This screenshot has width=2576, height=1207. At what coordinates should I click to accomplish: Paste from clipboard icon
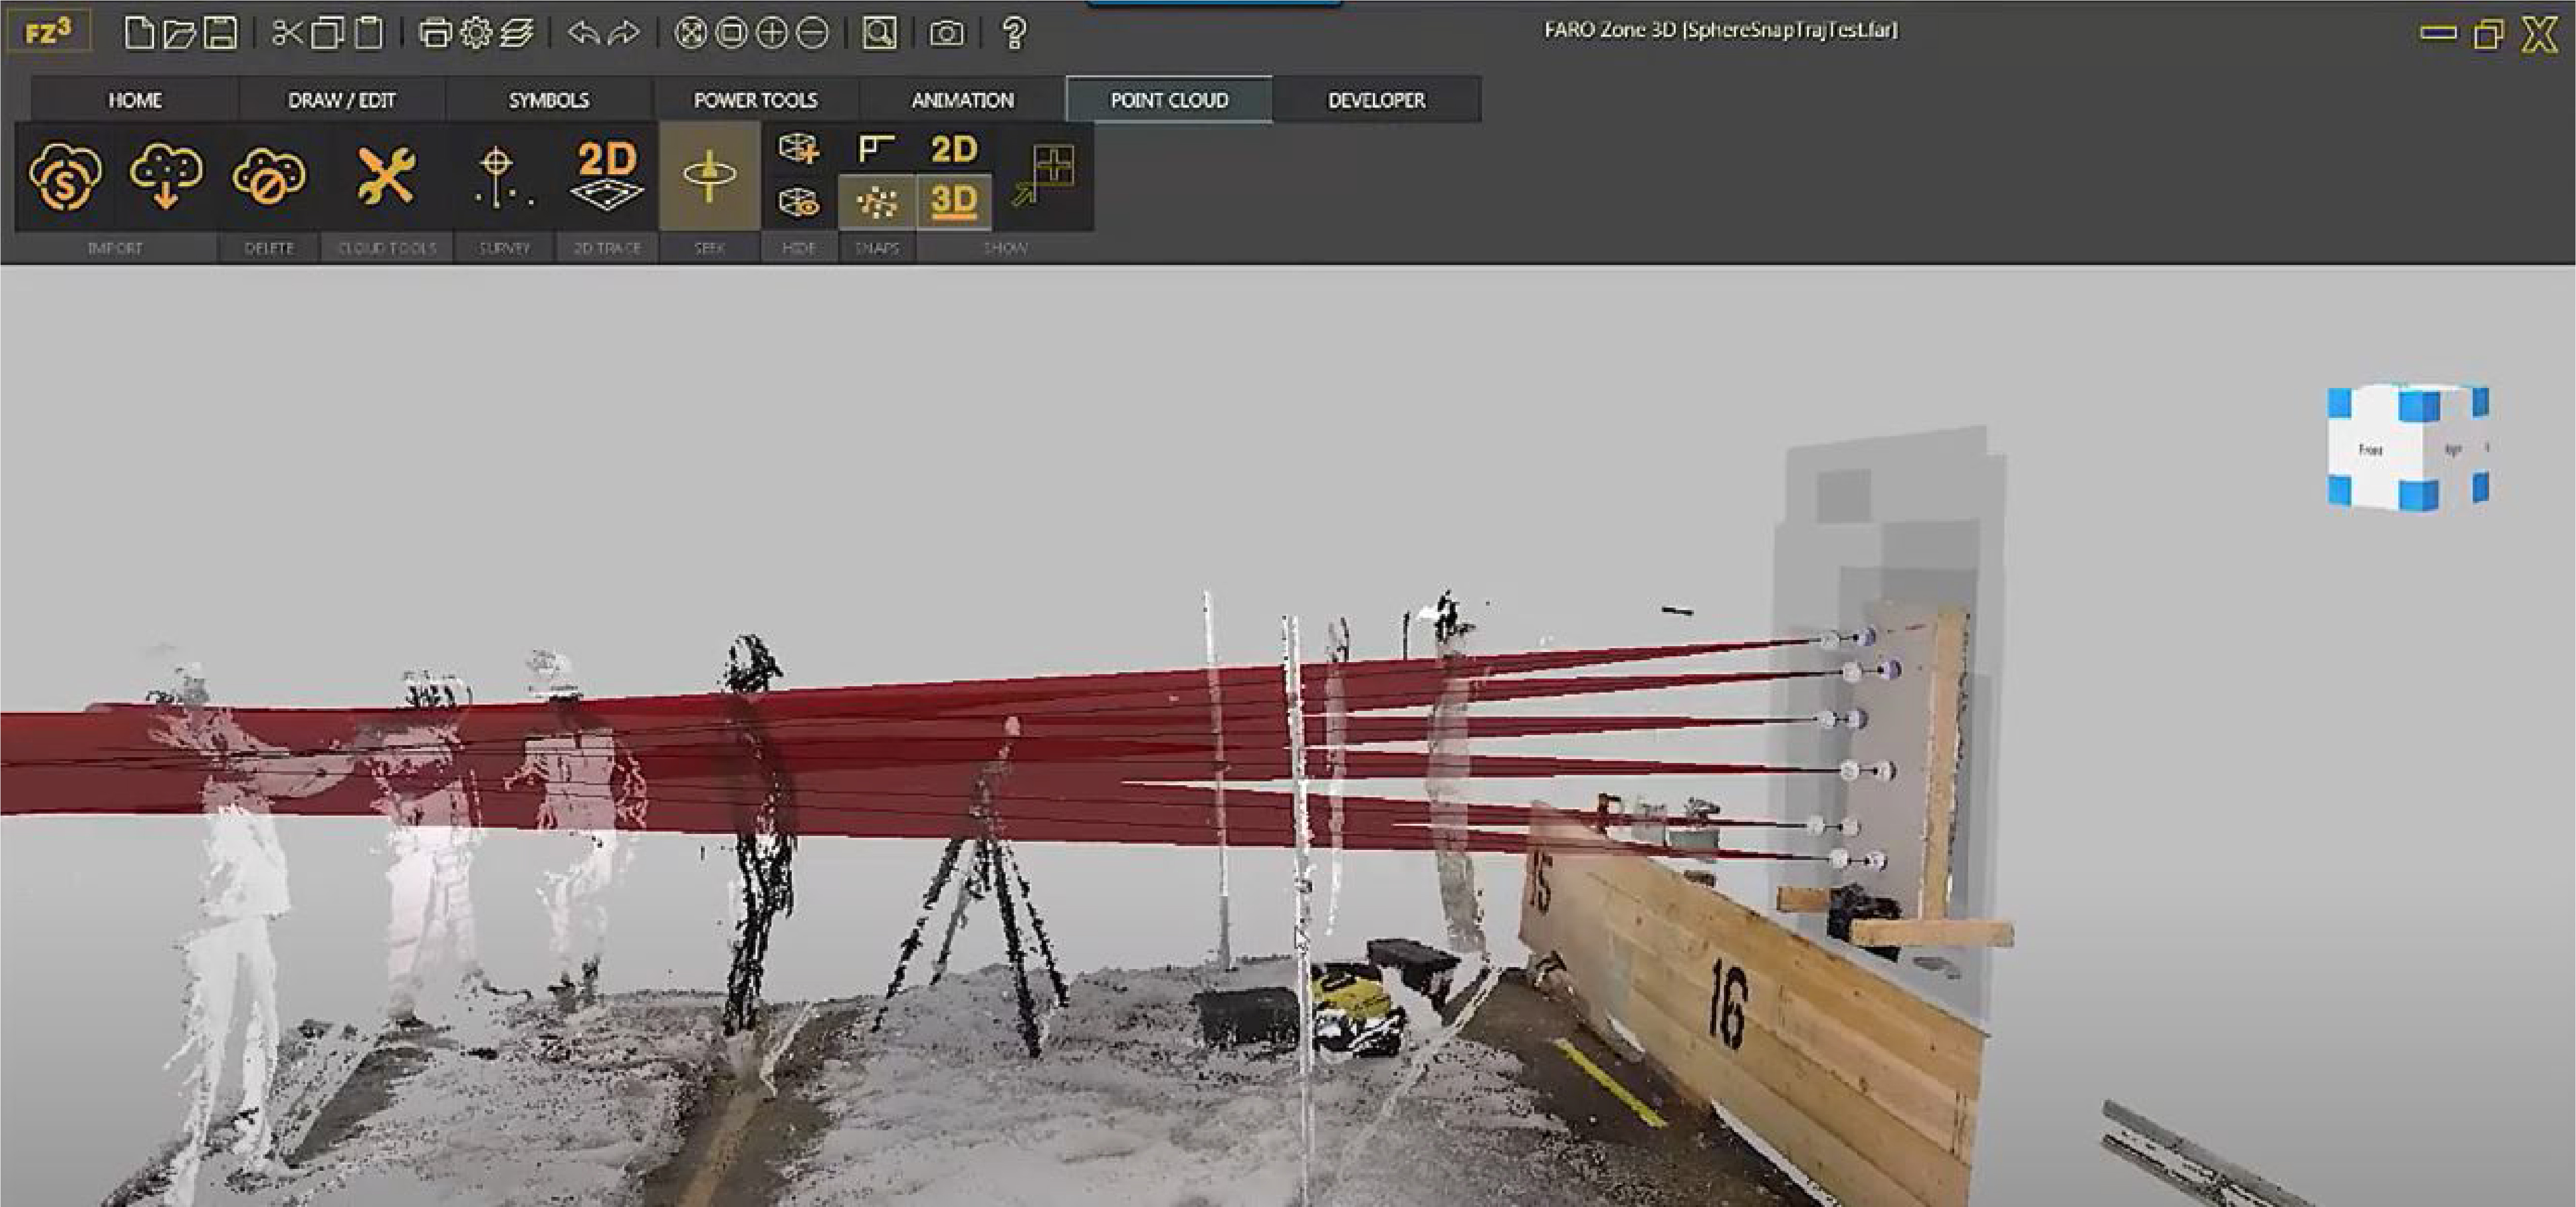click(x=369, y=33)
